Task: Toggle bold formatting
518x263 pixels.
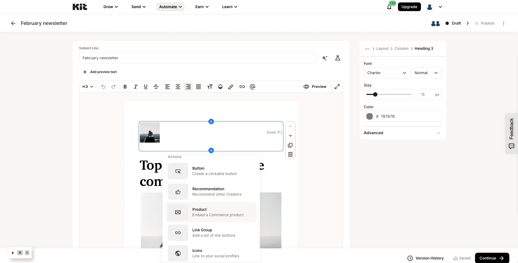Action: pos(125,87)
